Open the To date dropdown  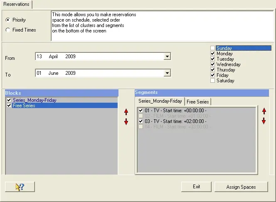coord(167,73)
